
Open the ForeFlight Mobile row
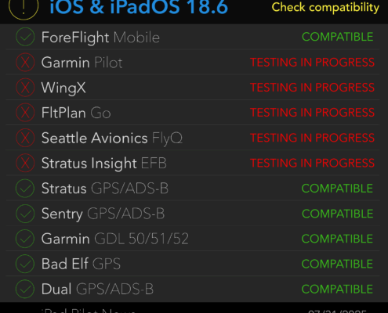(x=193, y=37)
